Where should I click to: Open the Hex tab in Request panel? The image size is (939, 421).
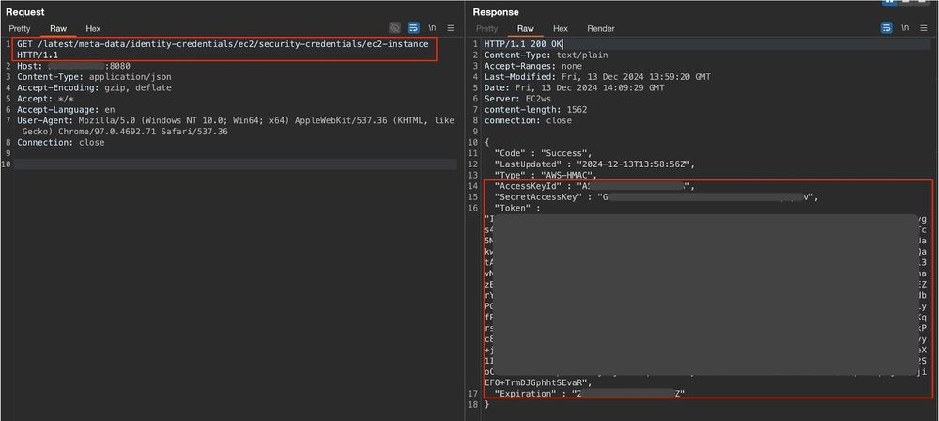93,28
